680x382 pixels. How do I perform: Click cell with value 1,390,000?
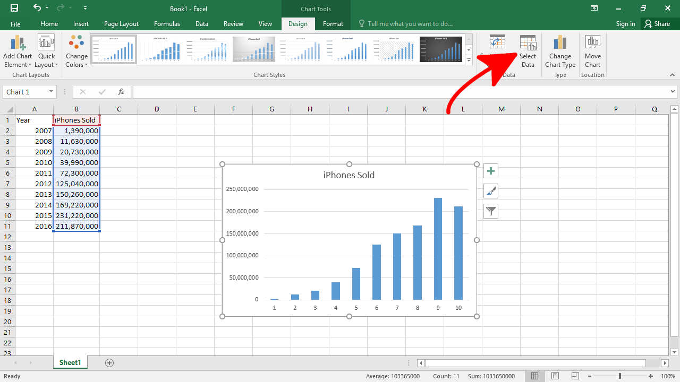[76, 131]
